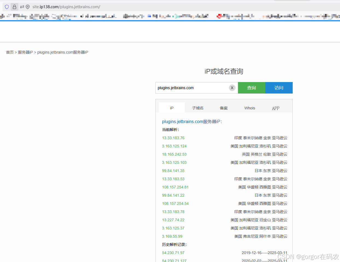
Task: Select the iP tab
Action: tap(172, 108)
